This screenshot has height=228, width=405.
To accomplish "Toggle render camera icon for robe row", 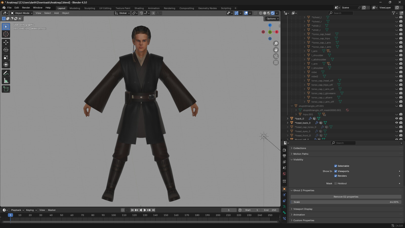I will coord(401,72).
